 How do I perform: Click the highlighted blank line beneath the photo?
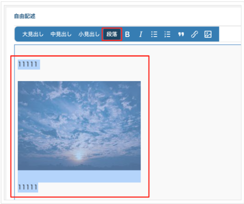click(x=79, y=176)
